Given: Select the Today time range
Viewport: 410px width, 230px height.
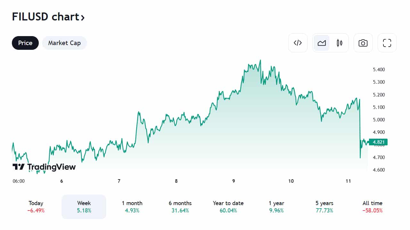Looking at the screenshot, I should pos(36,207).
